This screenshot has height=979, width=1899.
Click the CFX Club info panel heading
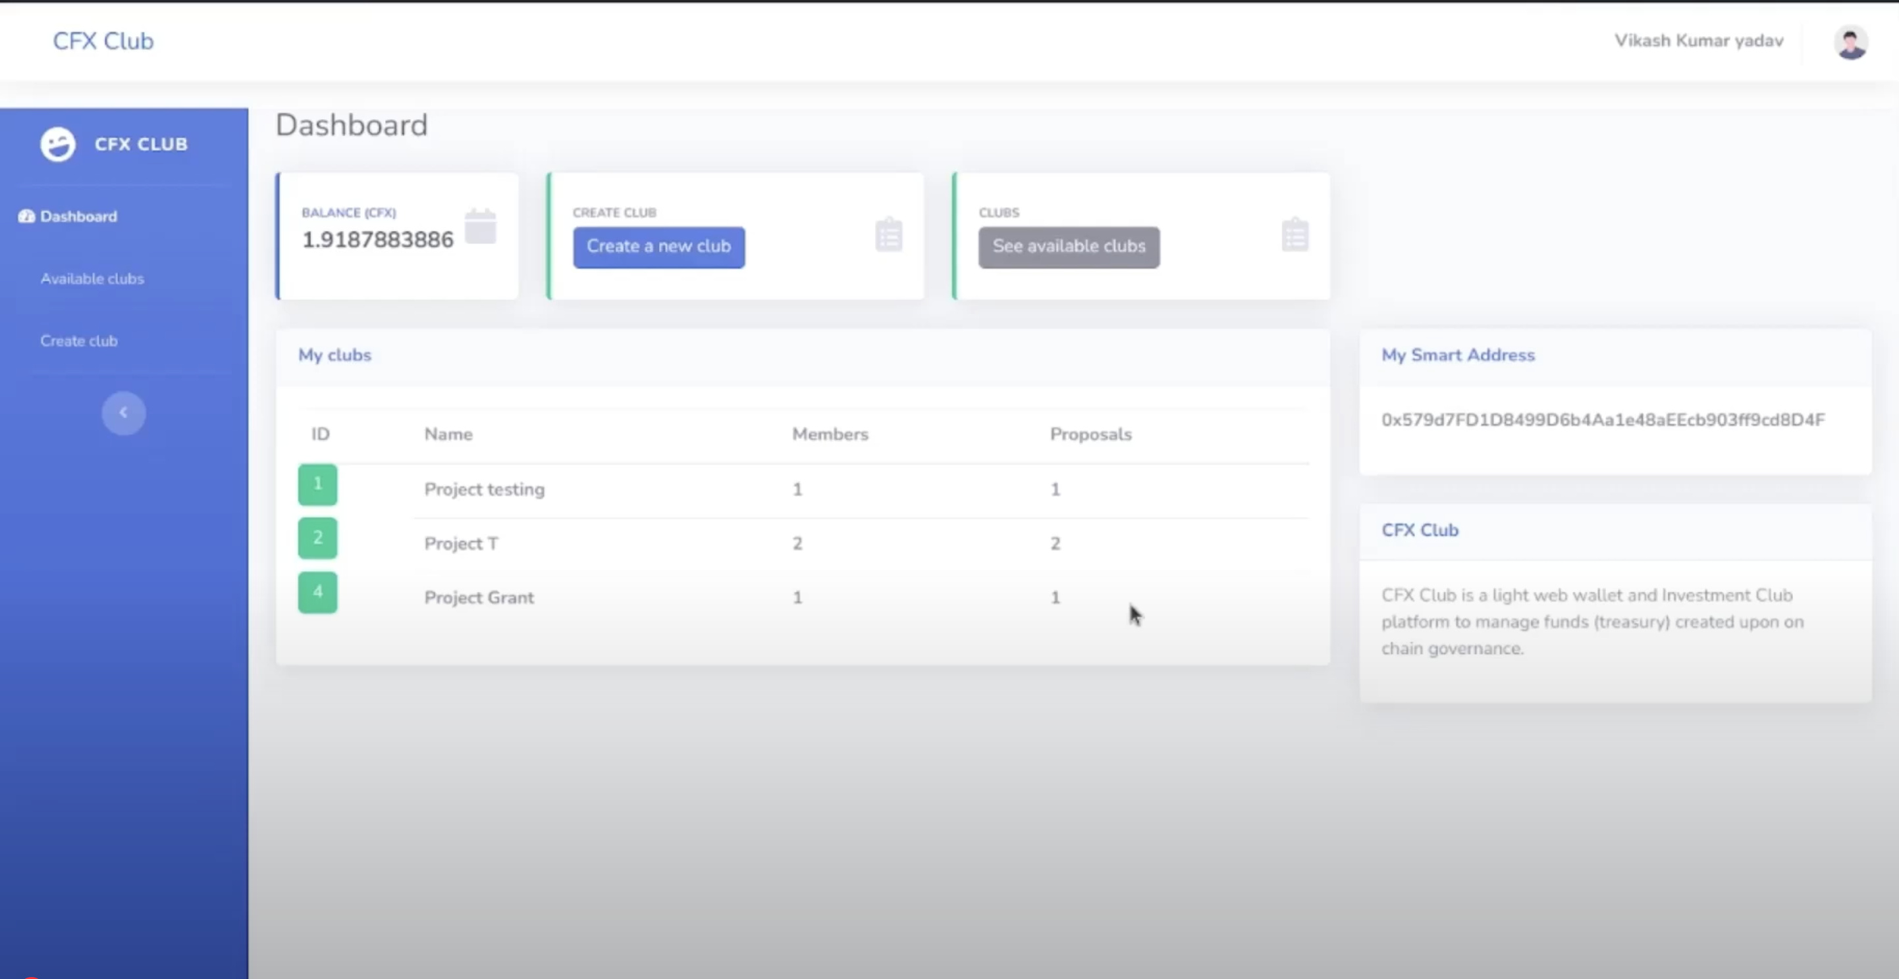click(1420, 530)
